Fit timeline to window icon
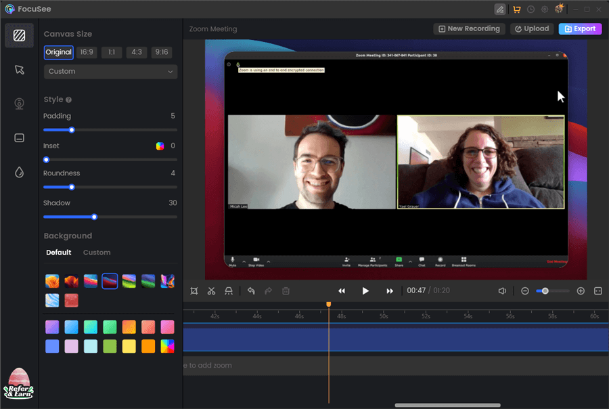Screen dimensions: 609x409 (x=598, y=290)
